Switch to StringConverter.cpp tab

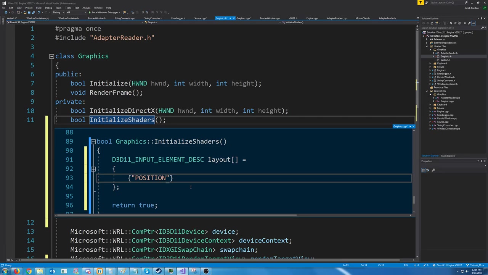[x=125, y=18]
